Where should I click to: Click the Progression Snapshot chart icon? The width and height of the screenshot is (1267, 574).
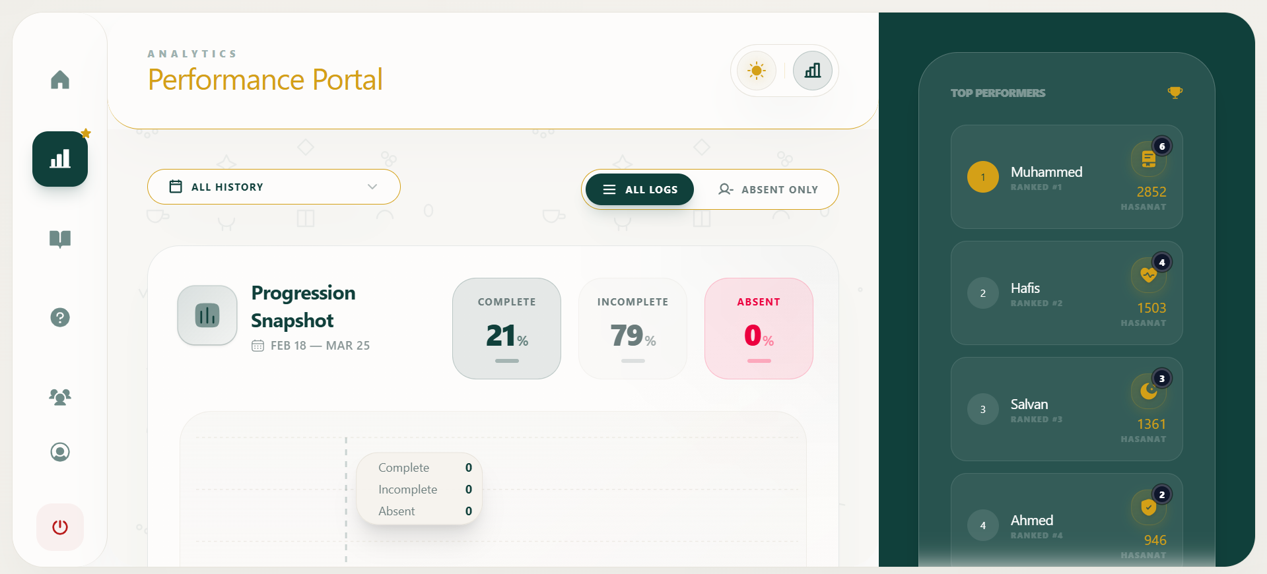(x=207, y=315)
